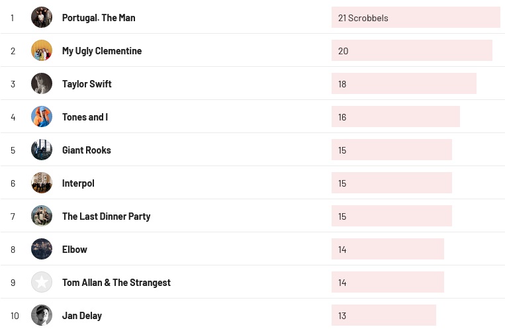This screenshot has height=329, width=505.
Task: Click Portugal. The Man avatar thumbnail
Action: pos(42,17)
